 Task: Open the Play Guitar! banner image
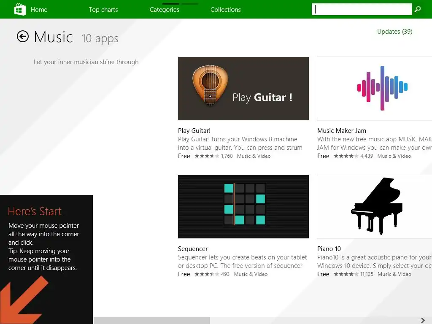click(x=243, y=89)
